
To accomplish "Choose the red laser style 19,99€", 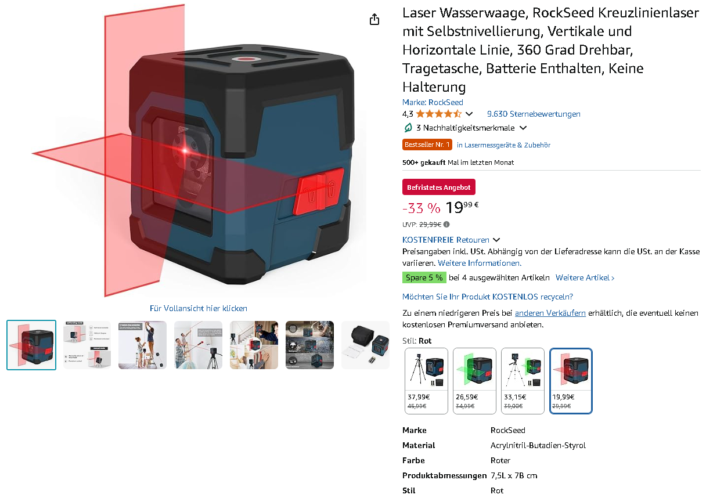I will (x=571, y=381).
